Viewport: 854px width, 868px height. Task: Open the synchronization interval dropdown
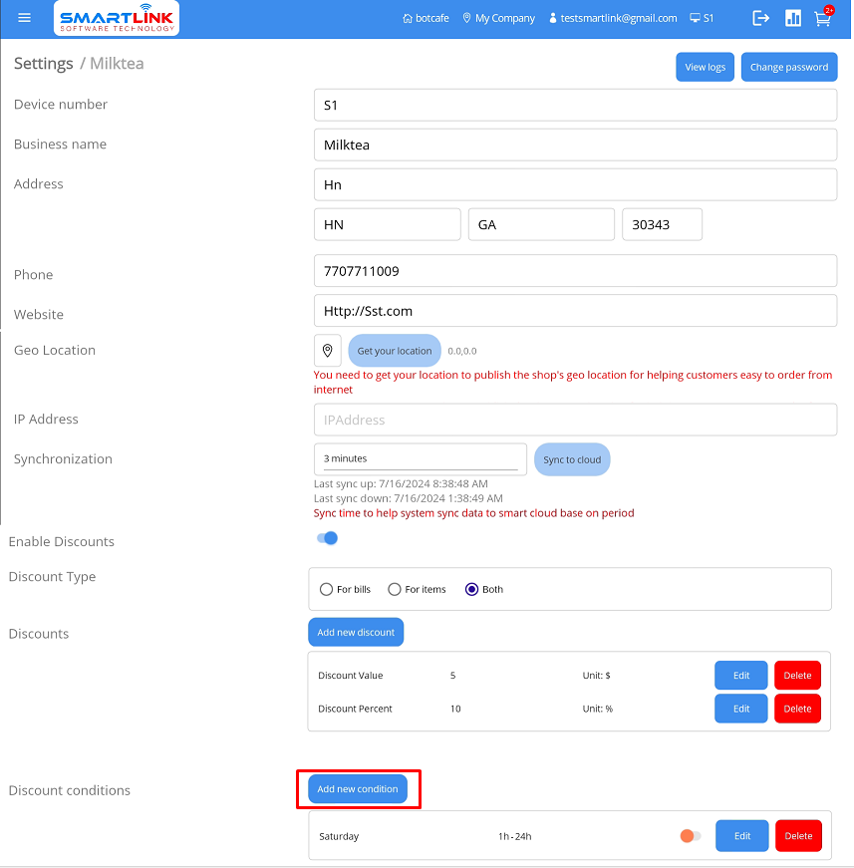[420, 458]
